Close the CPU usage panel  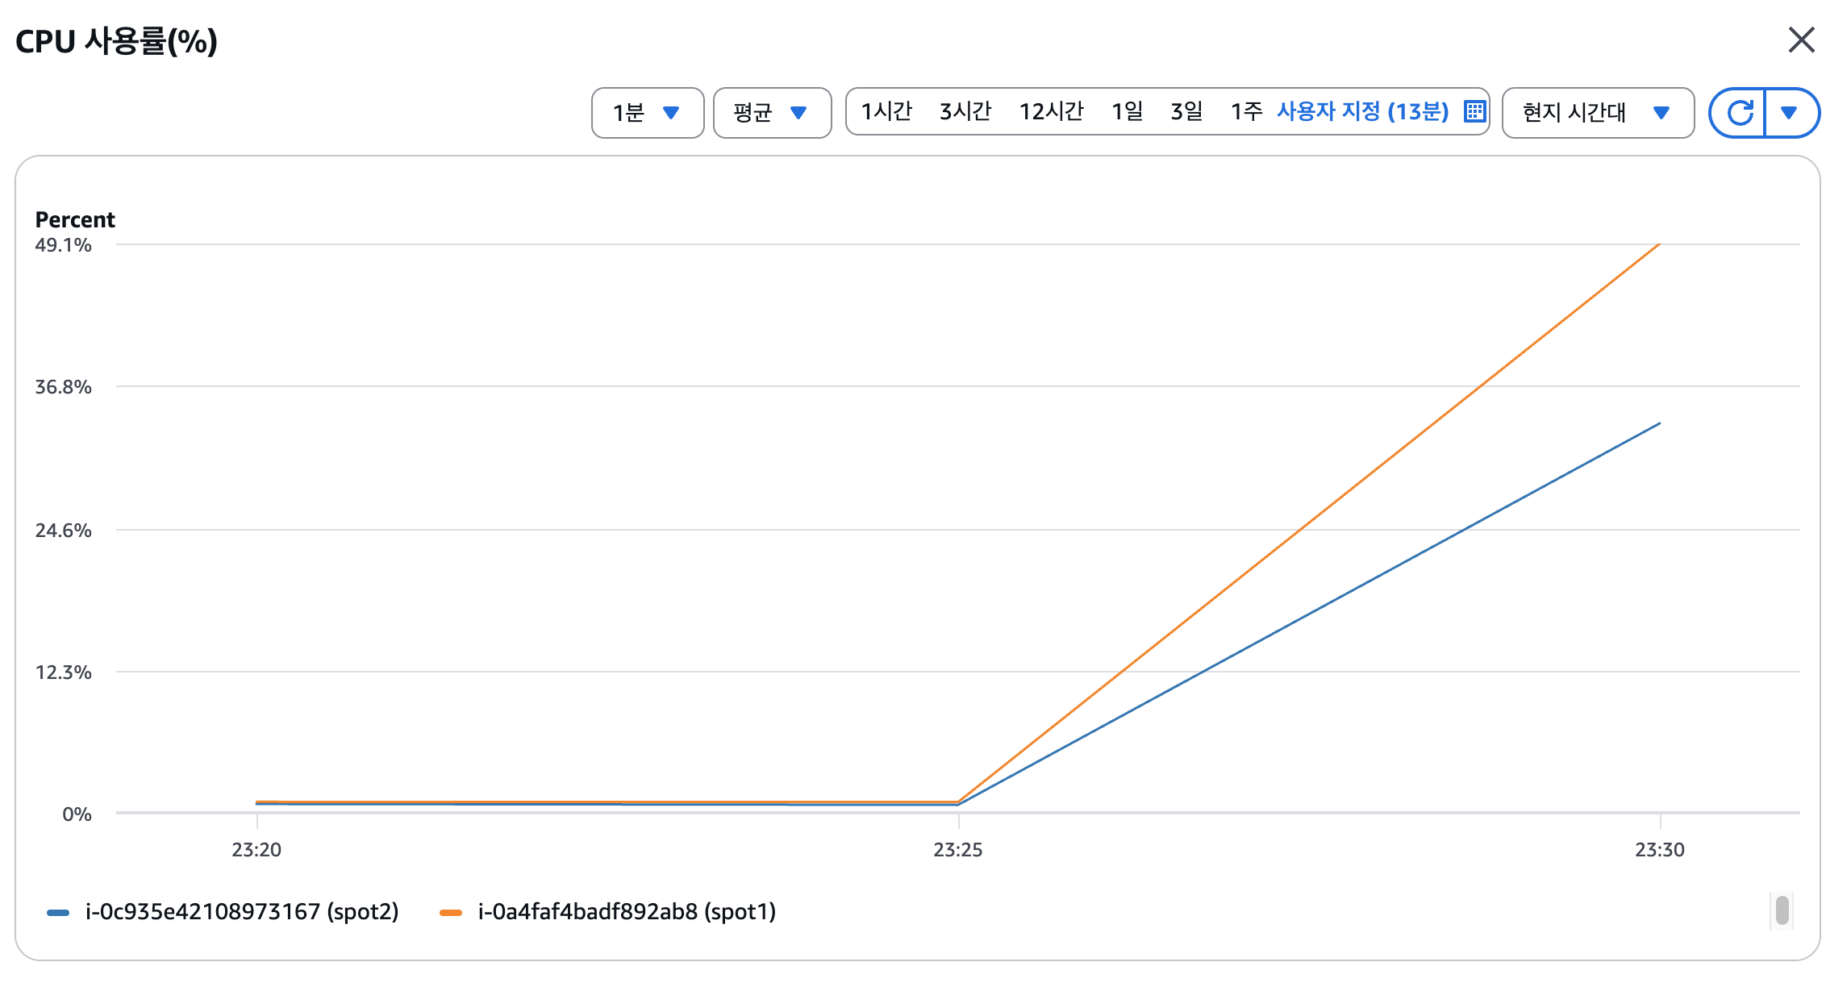[1800, 40]
